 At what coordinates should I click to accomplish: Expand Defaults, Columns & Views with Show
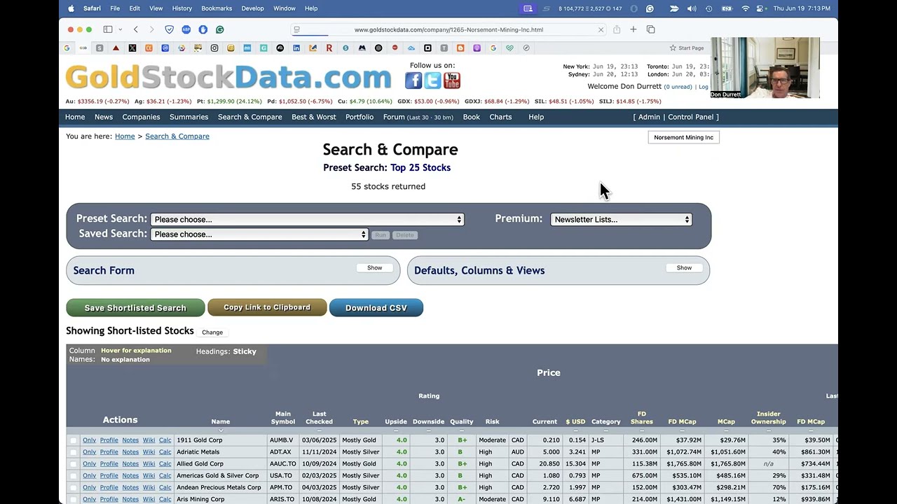684,267
